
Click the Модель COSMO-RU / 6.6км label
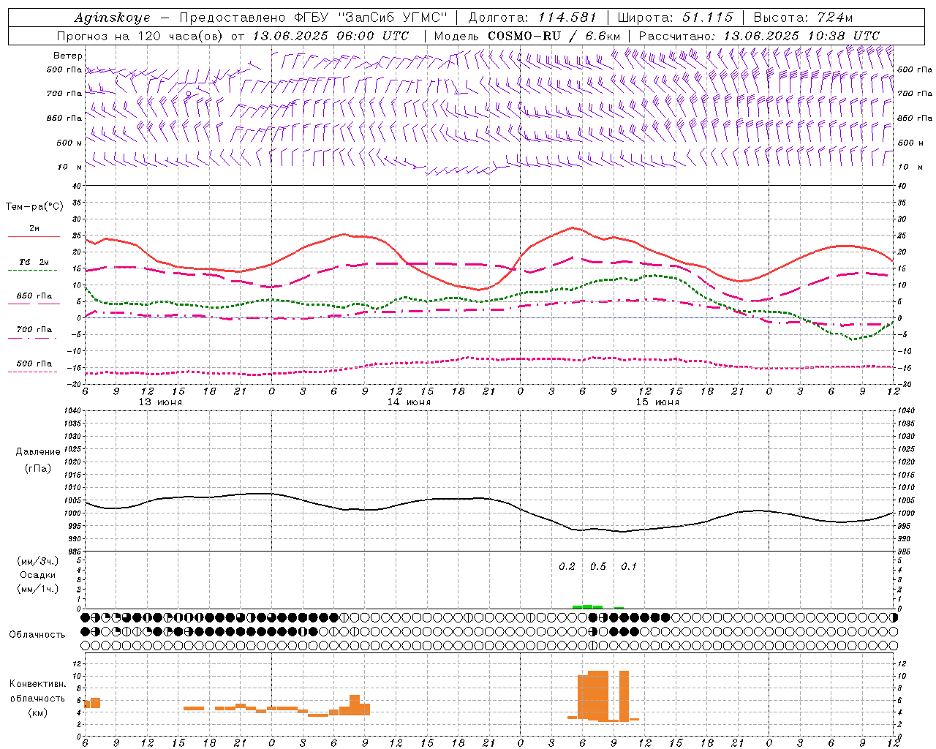[528, 36]
